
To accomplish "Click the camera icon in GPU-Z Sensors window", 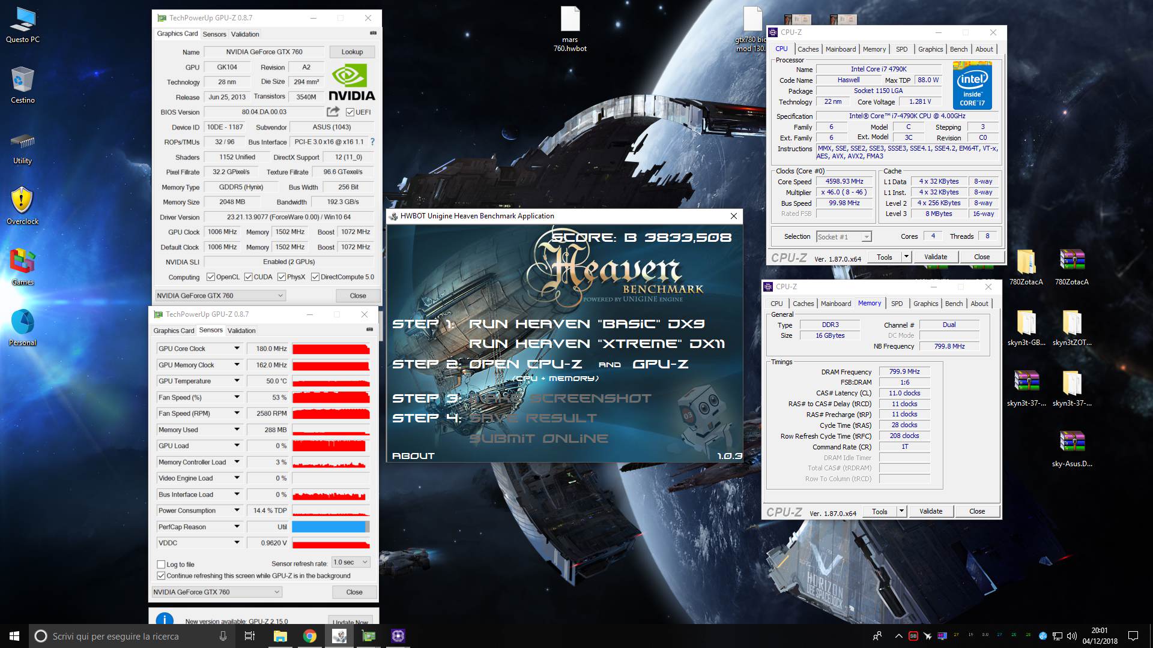I will tap(369, 329).
